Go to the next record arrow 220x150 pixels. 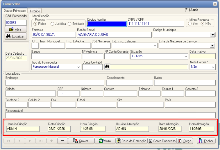[30, 141]
